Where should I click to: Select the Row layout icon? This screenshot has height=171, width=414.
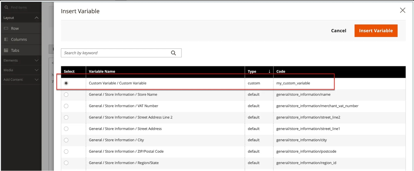click(6, 28)
